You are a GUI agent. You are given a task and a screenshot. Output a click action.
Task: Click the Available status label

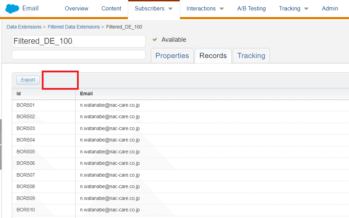pos(174,40)
